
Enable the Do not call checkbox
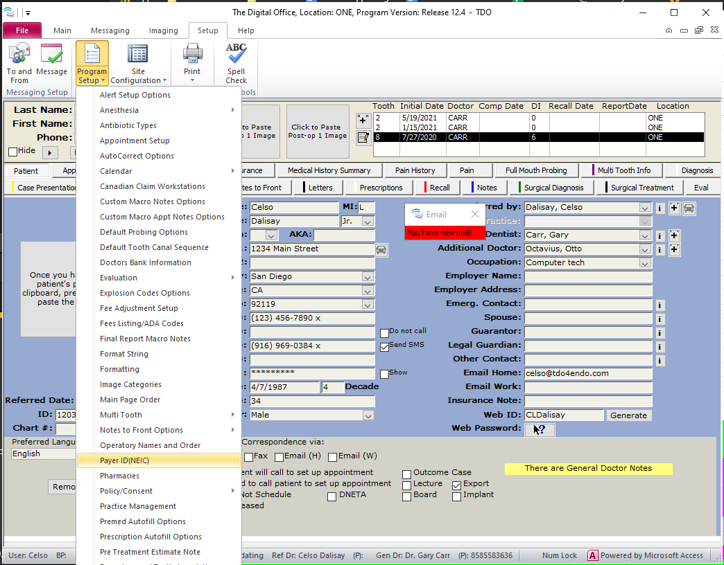pos(385,333)
